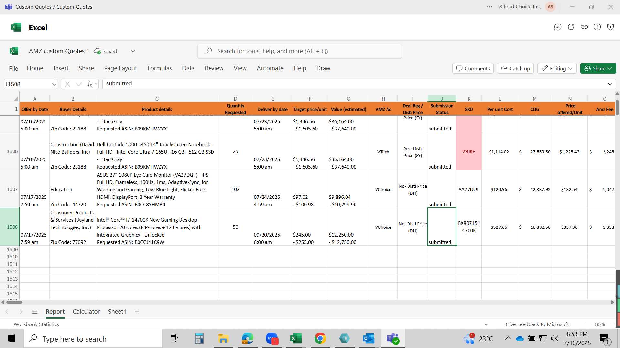The width and height of the screenshot is (620, 348).
Task: Show hidden system tray icons
Action: (508, 338)
